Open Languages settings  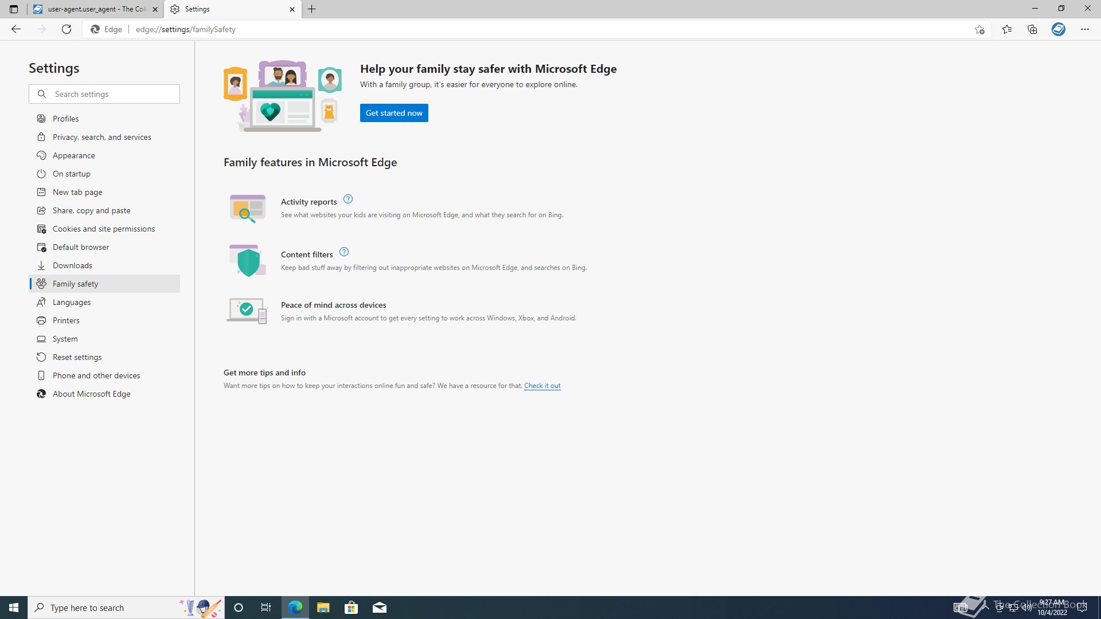click(x=104, y=302)
